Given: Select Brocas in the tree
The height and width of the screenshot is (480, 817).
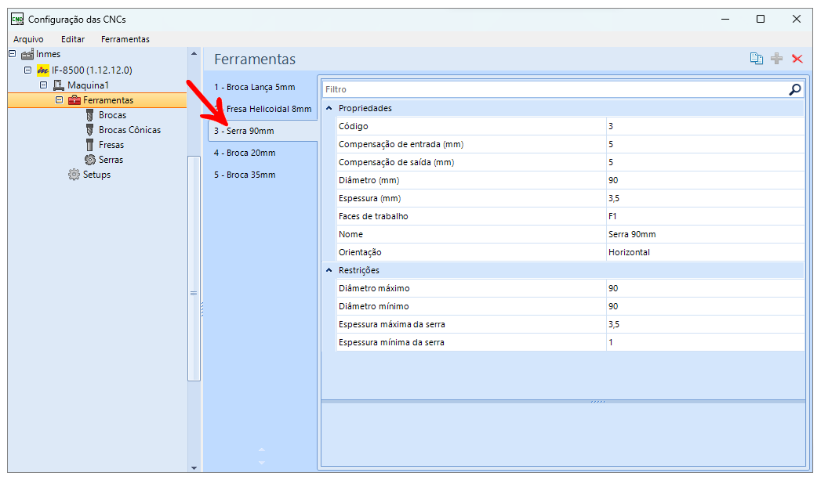Looking at the screenshot, I should [x=113, y=115].
